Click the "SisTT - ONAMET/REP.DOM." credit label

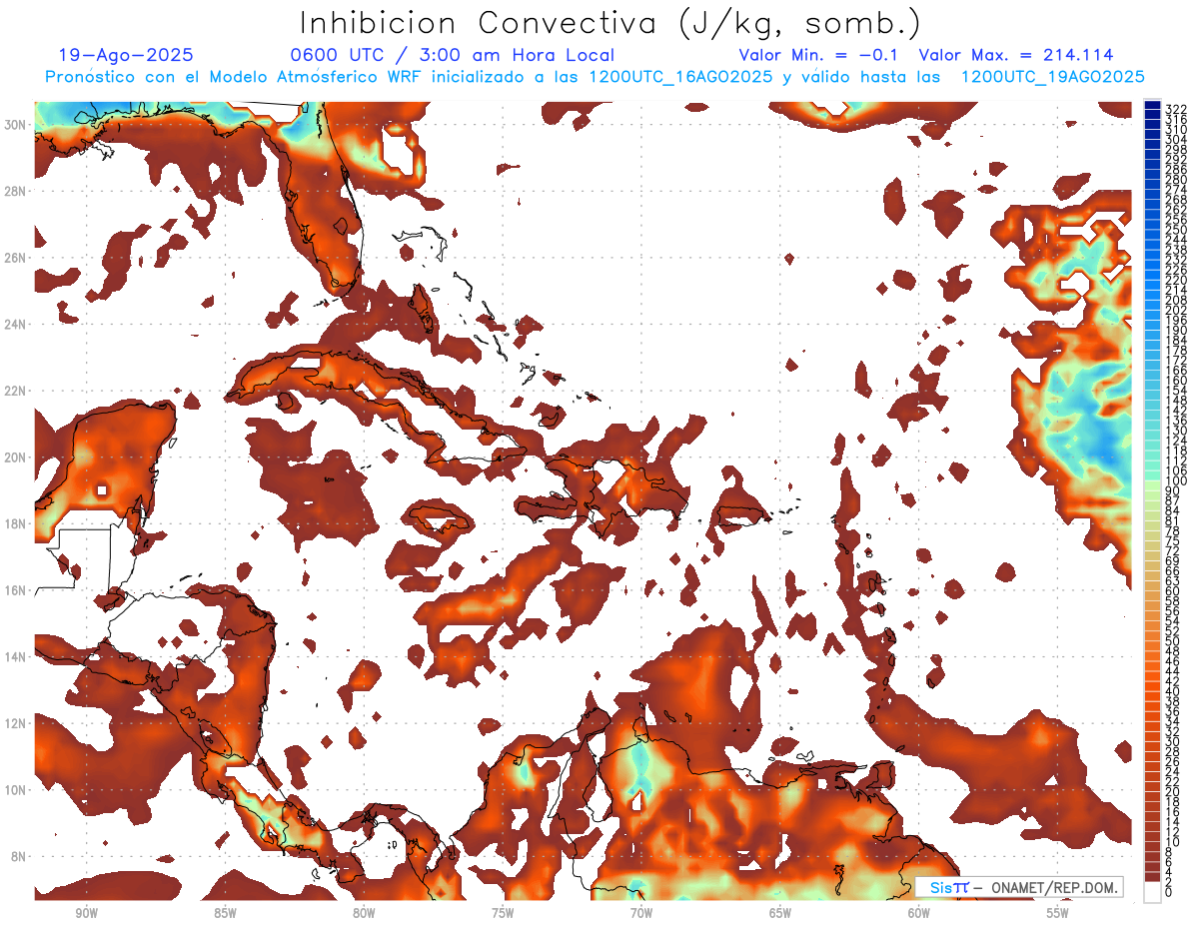click(x=1019, y=887)
